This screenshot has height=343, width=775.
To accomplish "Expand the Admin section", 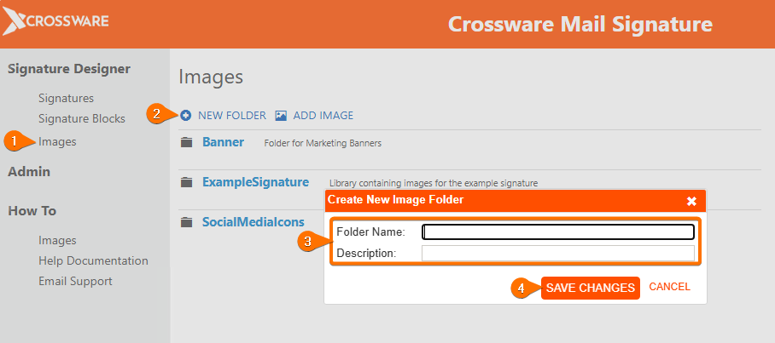I will [x=29, y=172].
